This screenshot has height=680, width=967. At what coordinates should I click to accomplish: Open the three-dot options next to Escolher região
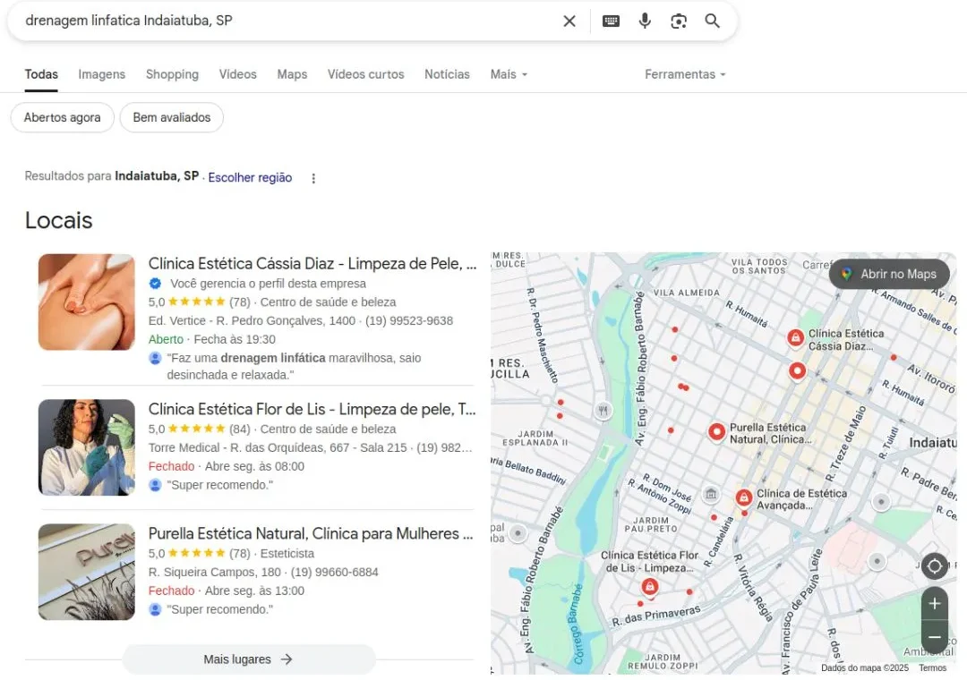[313, 178]
